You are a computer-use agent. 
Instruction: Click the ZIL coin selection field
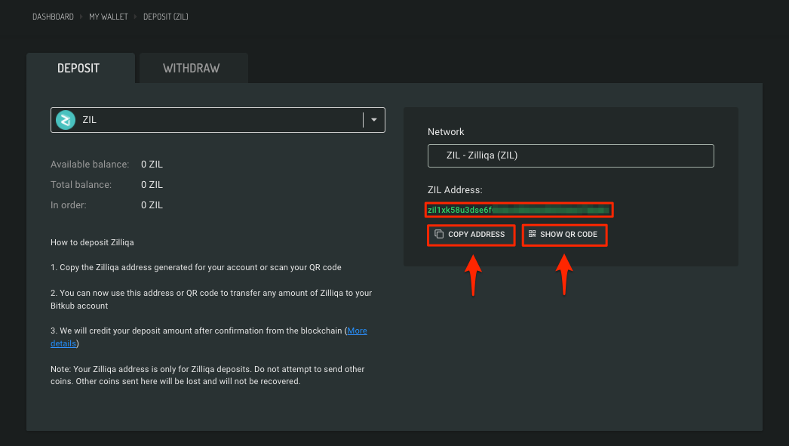pos(218,120)
